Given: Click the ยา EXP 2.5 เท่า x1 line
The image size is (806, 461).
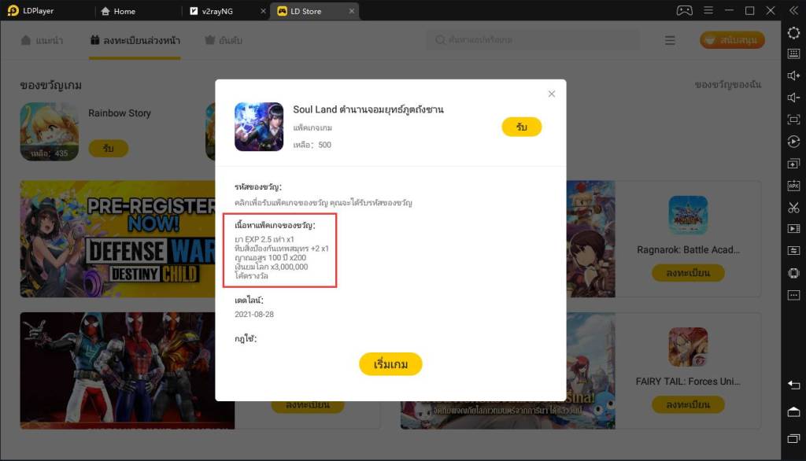Looking at the screenshot, I should pos(264,239).
